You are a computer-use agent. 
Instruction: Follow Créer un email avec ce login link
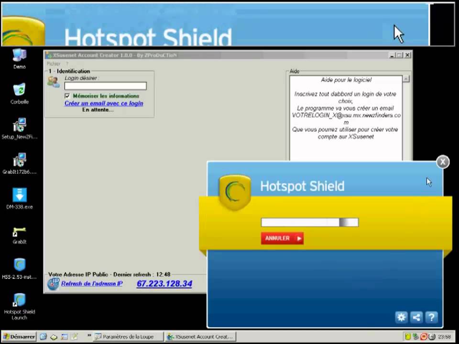click(x=104, y=103)
